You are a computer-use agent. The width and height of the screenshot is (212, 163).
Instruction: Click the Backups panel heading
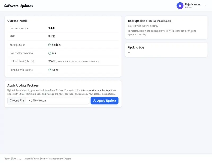point(149,21)
